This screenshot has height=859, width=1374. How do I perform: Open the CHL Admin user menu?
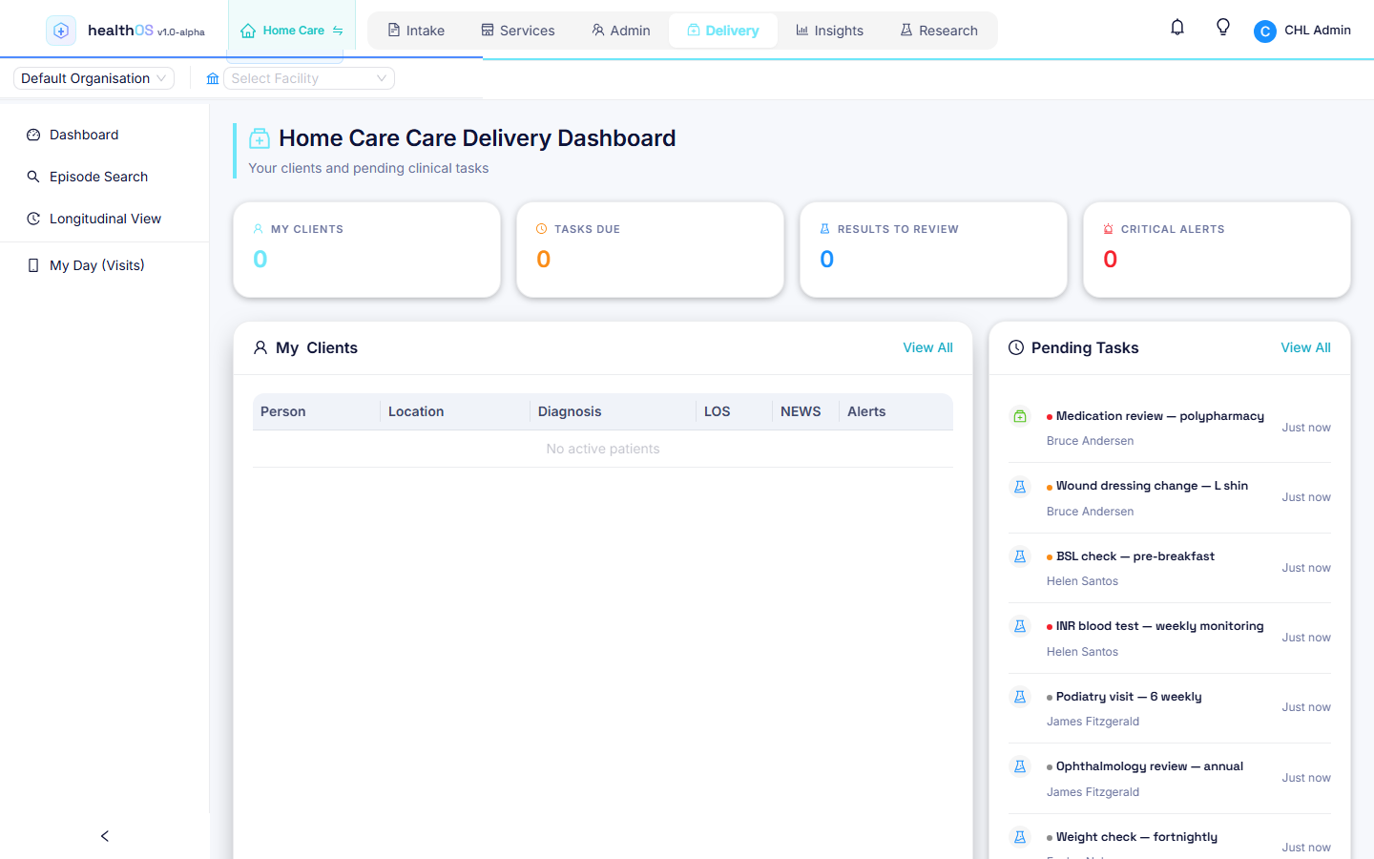tap(1302, 31)
